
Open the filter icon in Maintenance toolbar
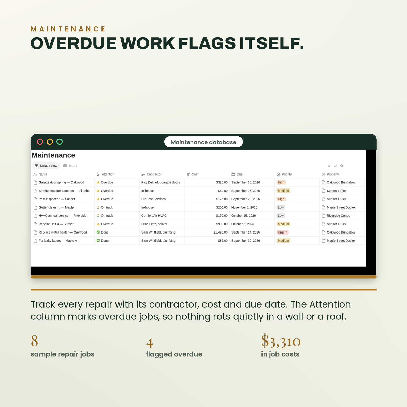[x=329, y=166]
